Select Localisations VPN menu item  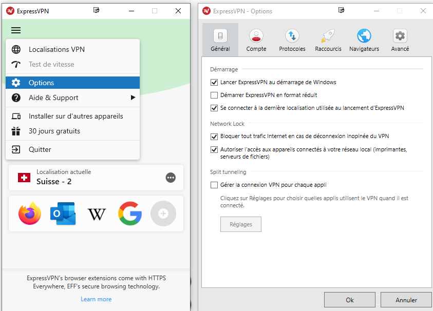[x=72, y=49]
